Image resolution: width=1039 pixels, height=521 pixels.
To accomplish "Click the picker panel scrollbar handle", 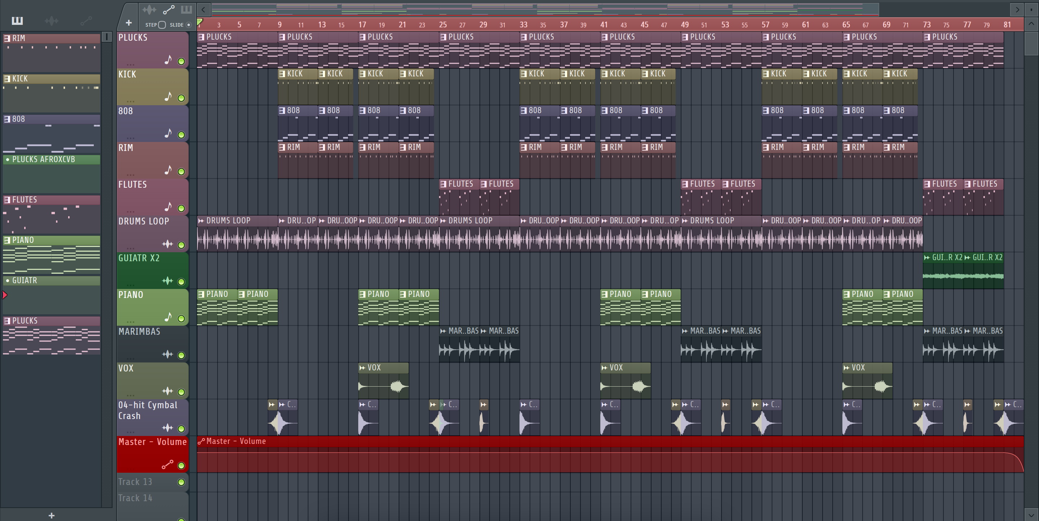I will (106, 37).
